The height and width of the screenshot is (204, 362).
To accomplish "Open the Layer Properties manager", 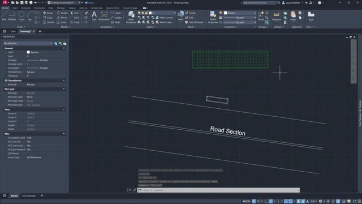I will click(131, 18).
